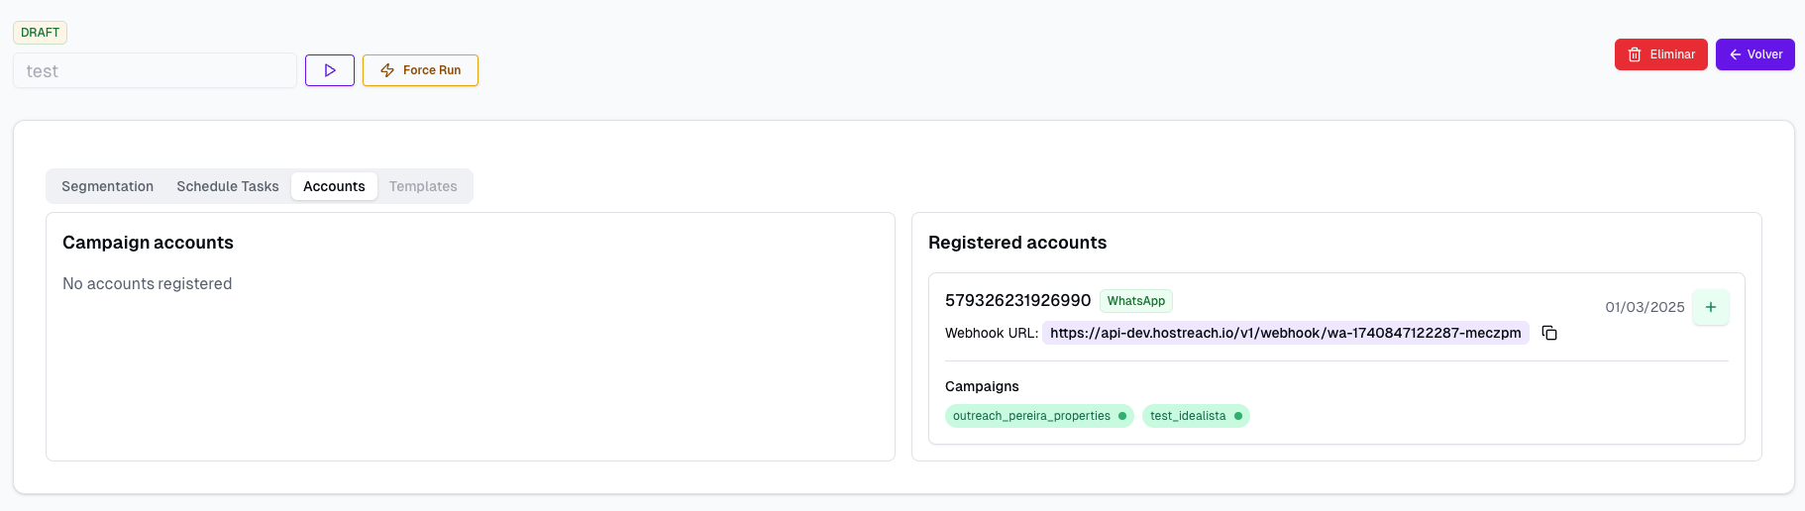Copy the webhook URL with copy icon
The height and width of the screenshot is (511, 1805).
tap(1549, 333)
